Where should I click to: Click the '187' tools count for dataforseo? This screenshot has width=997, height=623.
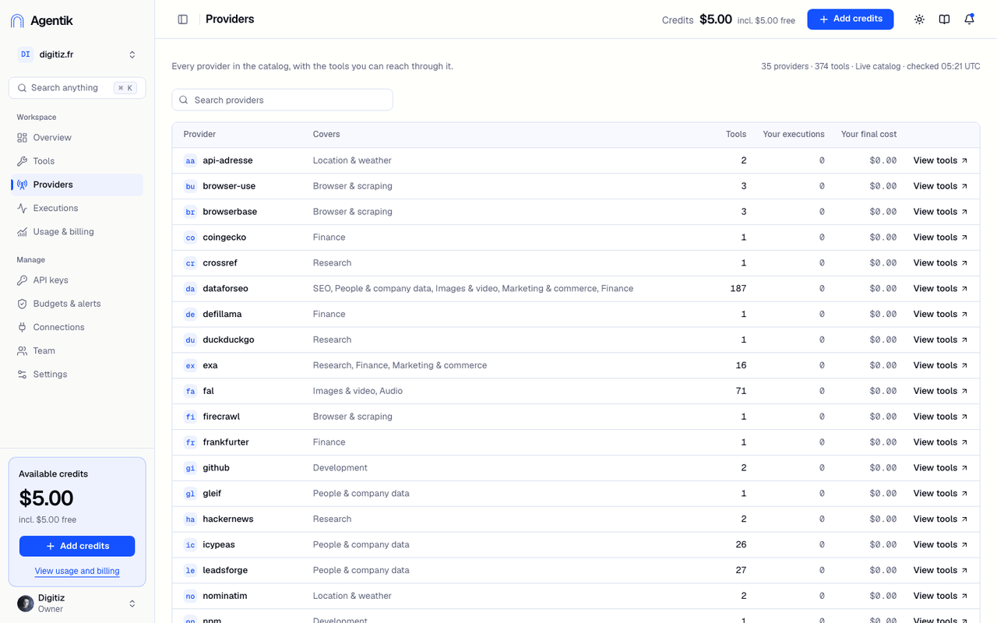coord(738,289)
